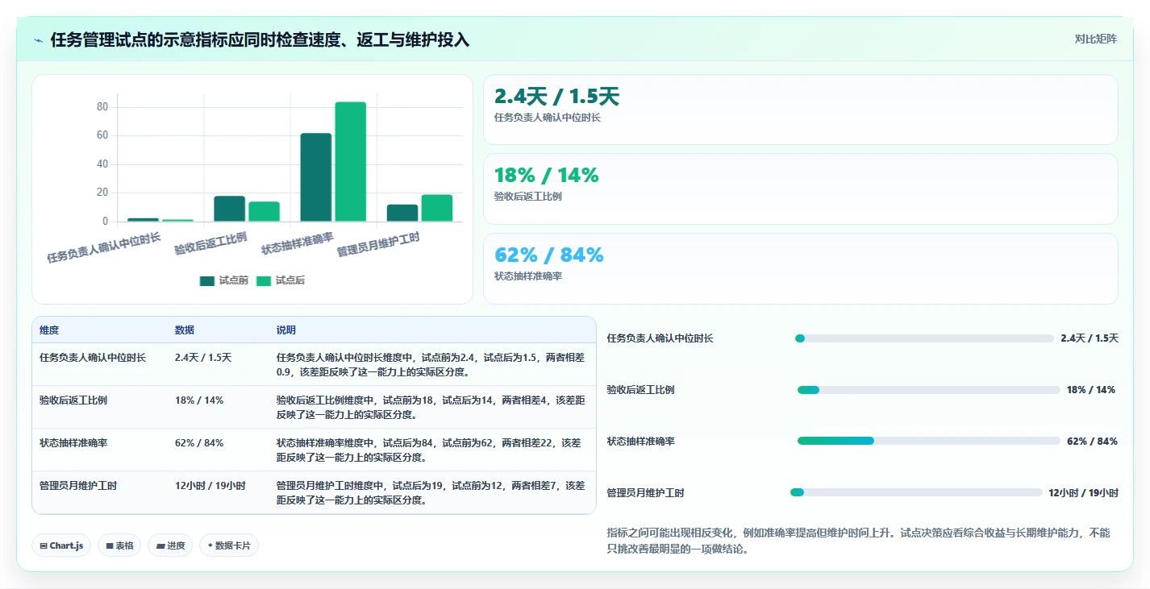
Task: Click chart axis label 状态抽样准确率
Action: 298,244
